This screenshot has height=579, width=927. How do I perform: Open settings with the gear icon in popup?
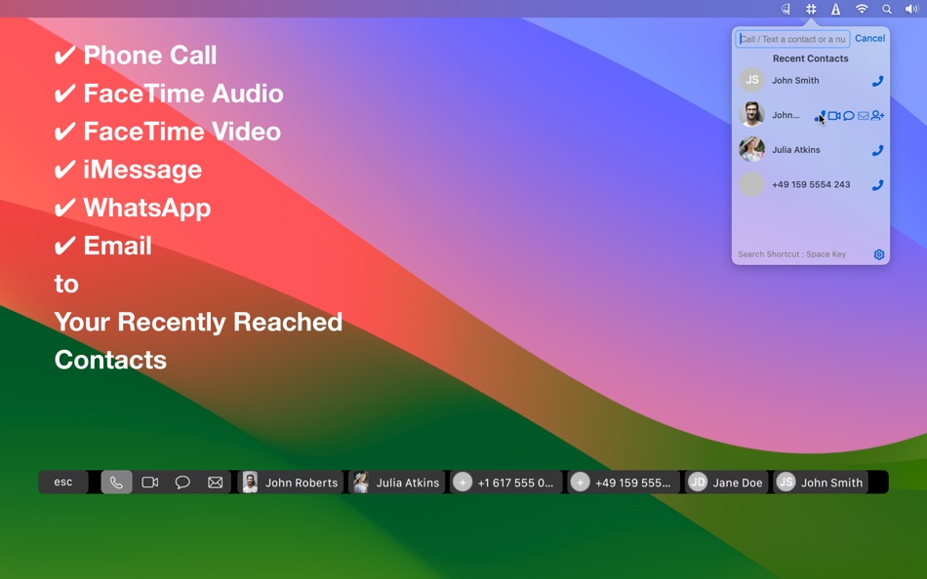pos(879,254)
